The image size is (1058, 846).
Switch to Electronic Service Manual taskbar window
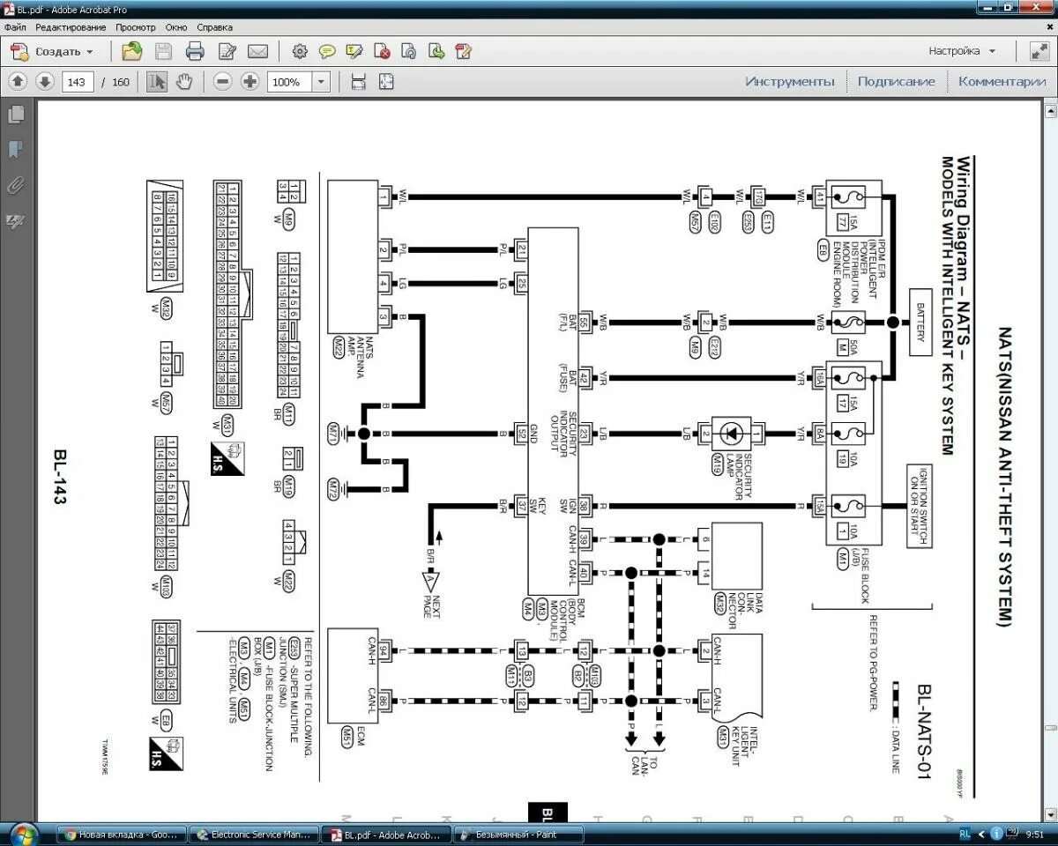pos(255,834)
